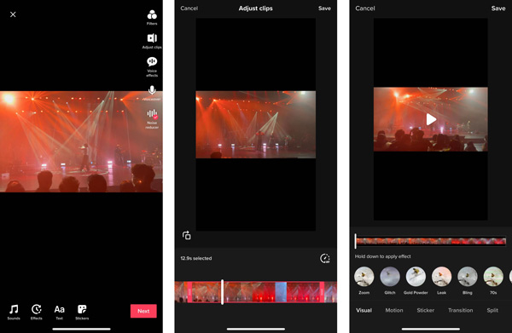Open the speed control icon
Screen dimensions: 512x333
point(324,258)
